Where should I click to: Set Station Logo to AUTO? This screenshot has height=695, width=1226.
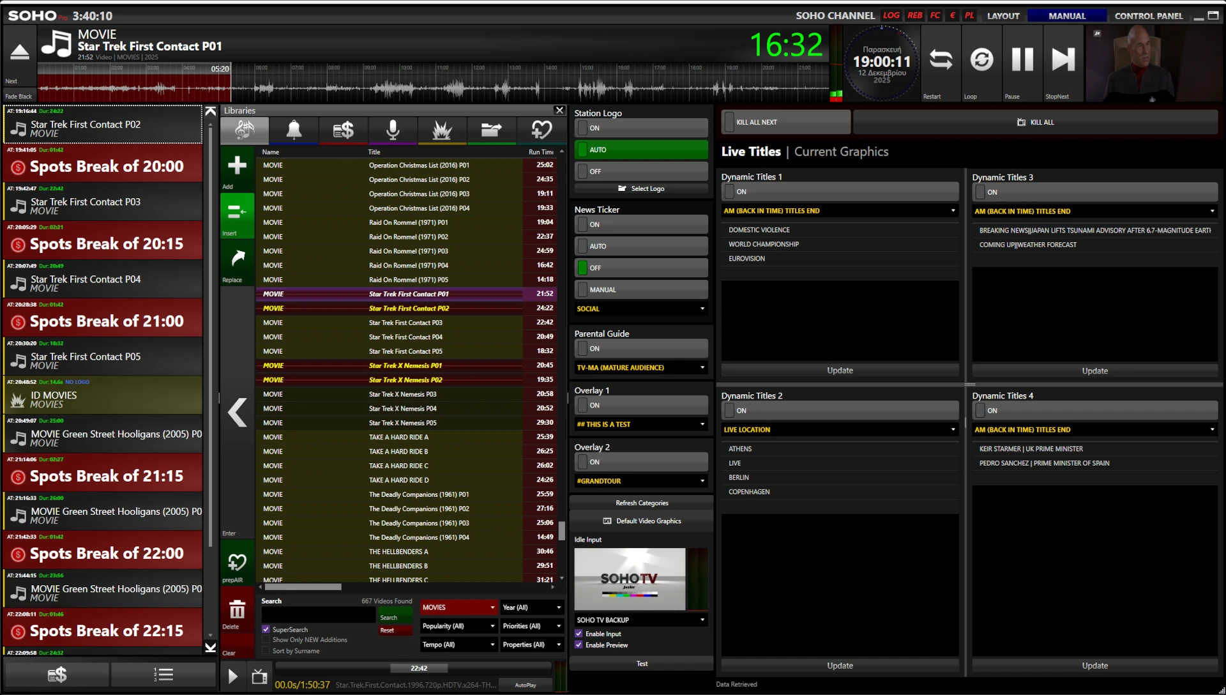[641, 149]
